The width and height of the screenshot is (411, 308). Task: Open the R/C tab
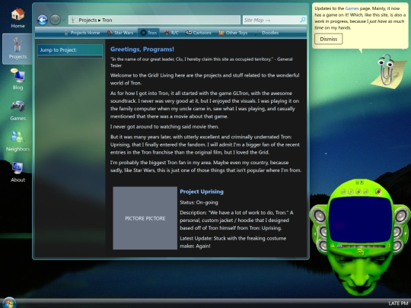(x=171, y=33)
